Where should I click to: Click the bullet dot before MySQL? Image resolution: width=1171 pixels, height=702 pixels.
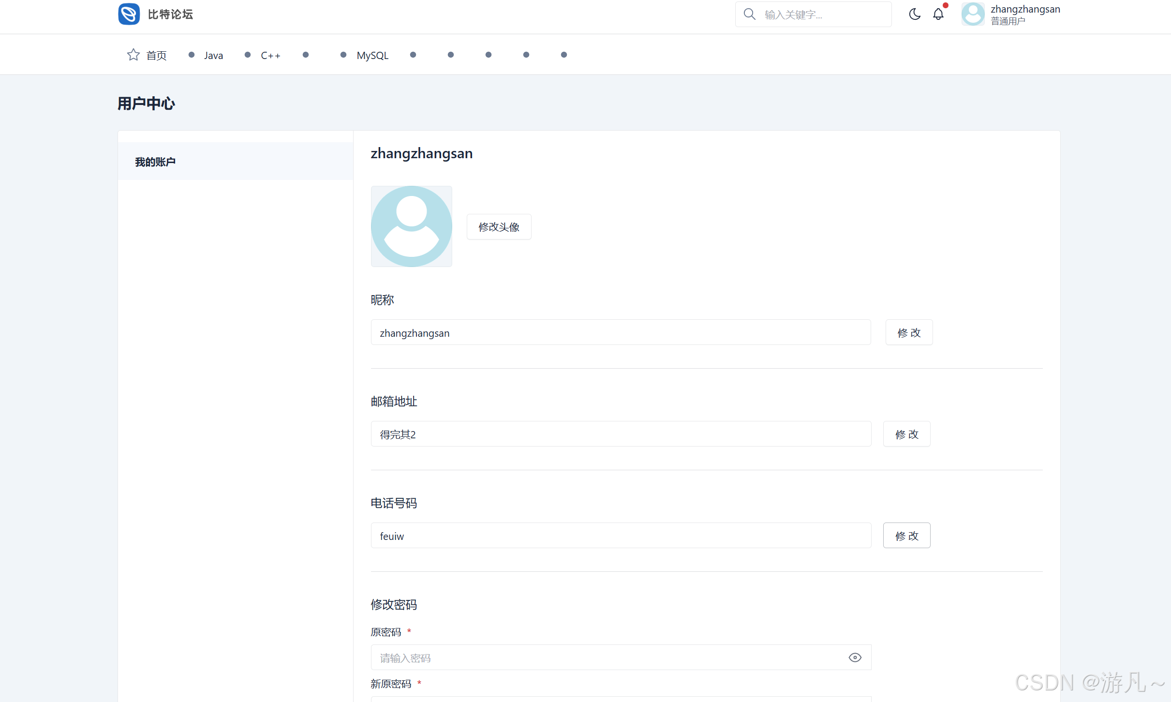pos(343,55)
